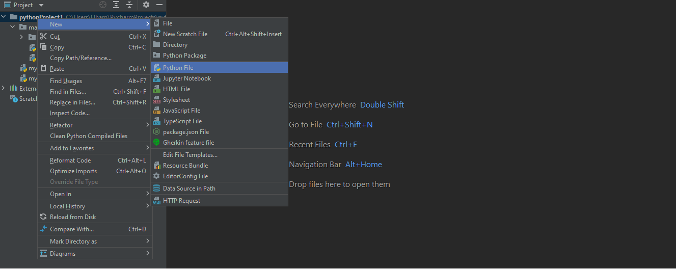Click Edit File Templates option

(x=190, y=155)
